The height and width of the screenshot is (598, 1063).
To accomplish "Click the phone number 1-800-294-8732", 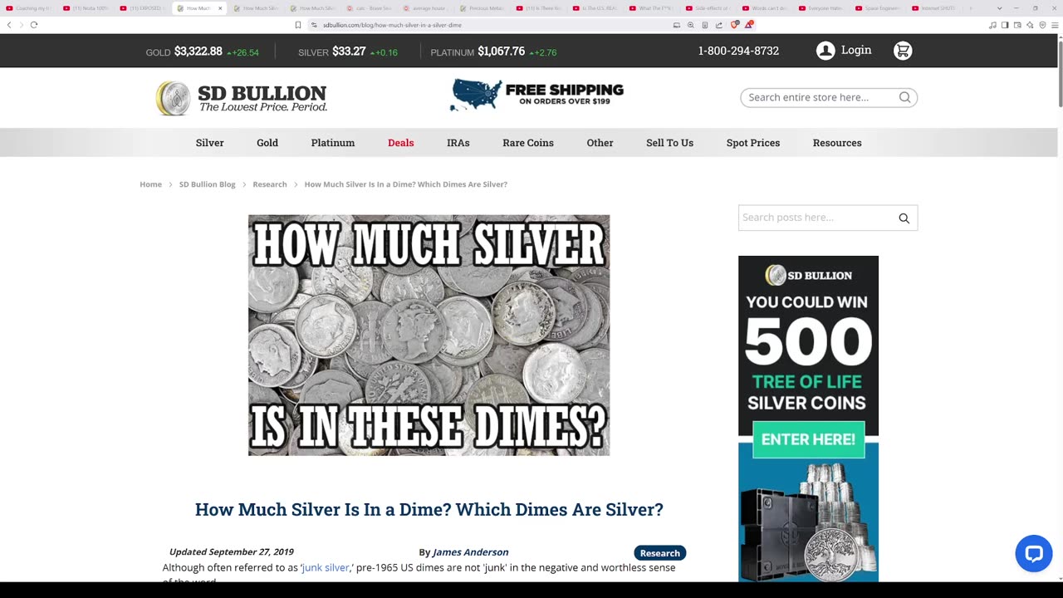I will click(x=738, y=51).
